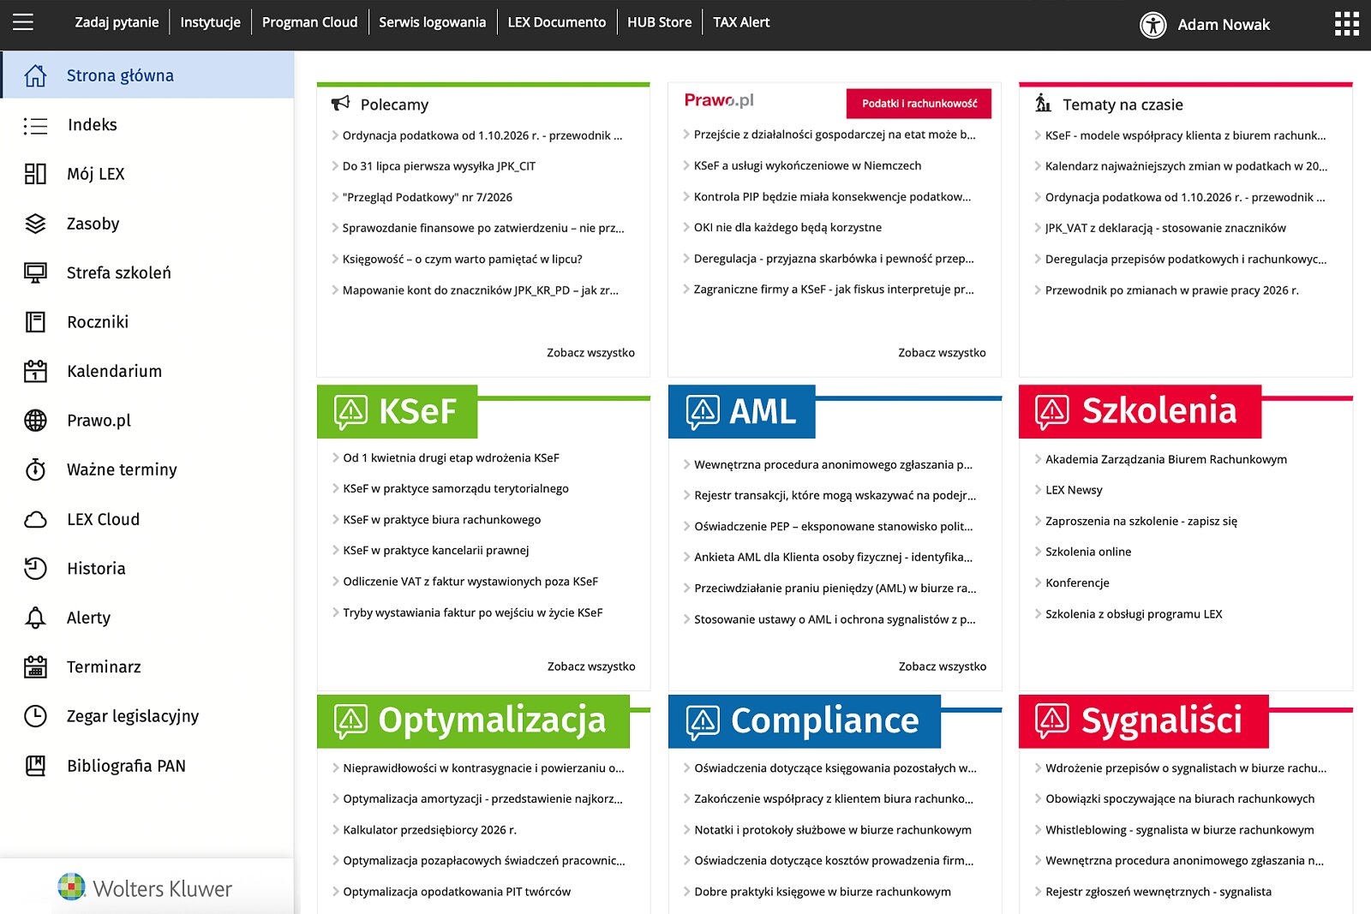
Task: Open the 'LEX Newsy' link
Action: (1074, 490)
